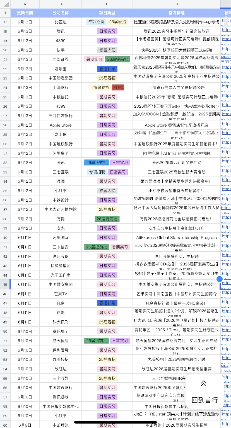Image resolution: width=231 pixels, height=428 pixels.
Task: Click the 中国动漫集团 company cell
Action: pyautogui.click(x=61, y=78)
